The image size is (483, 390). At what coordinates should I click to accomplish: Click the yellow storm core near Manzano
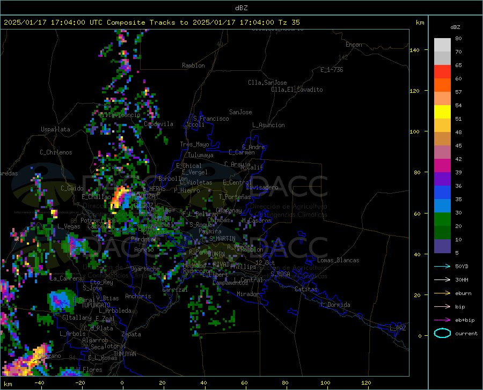point(39,353)
